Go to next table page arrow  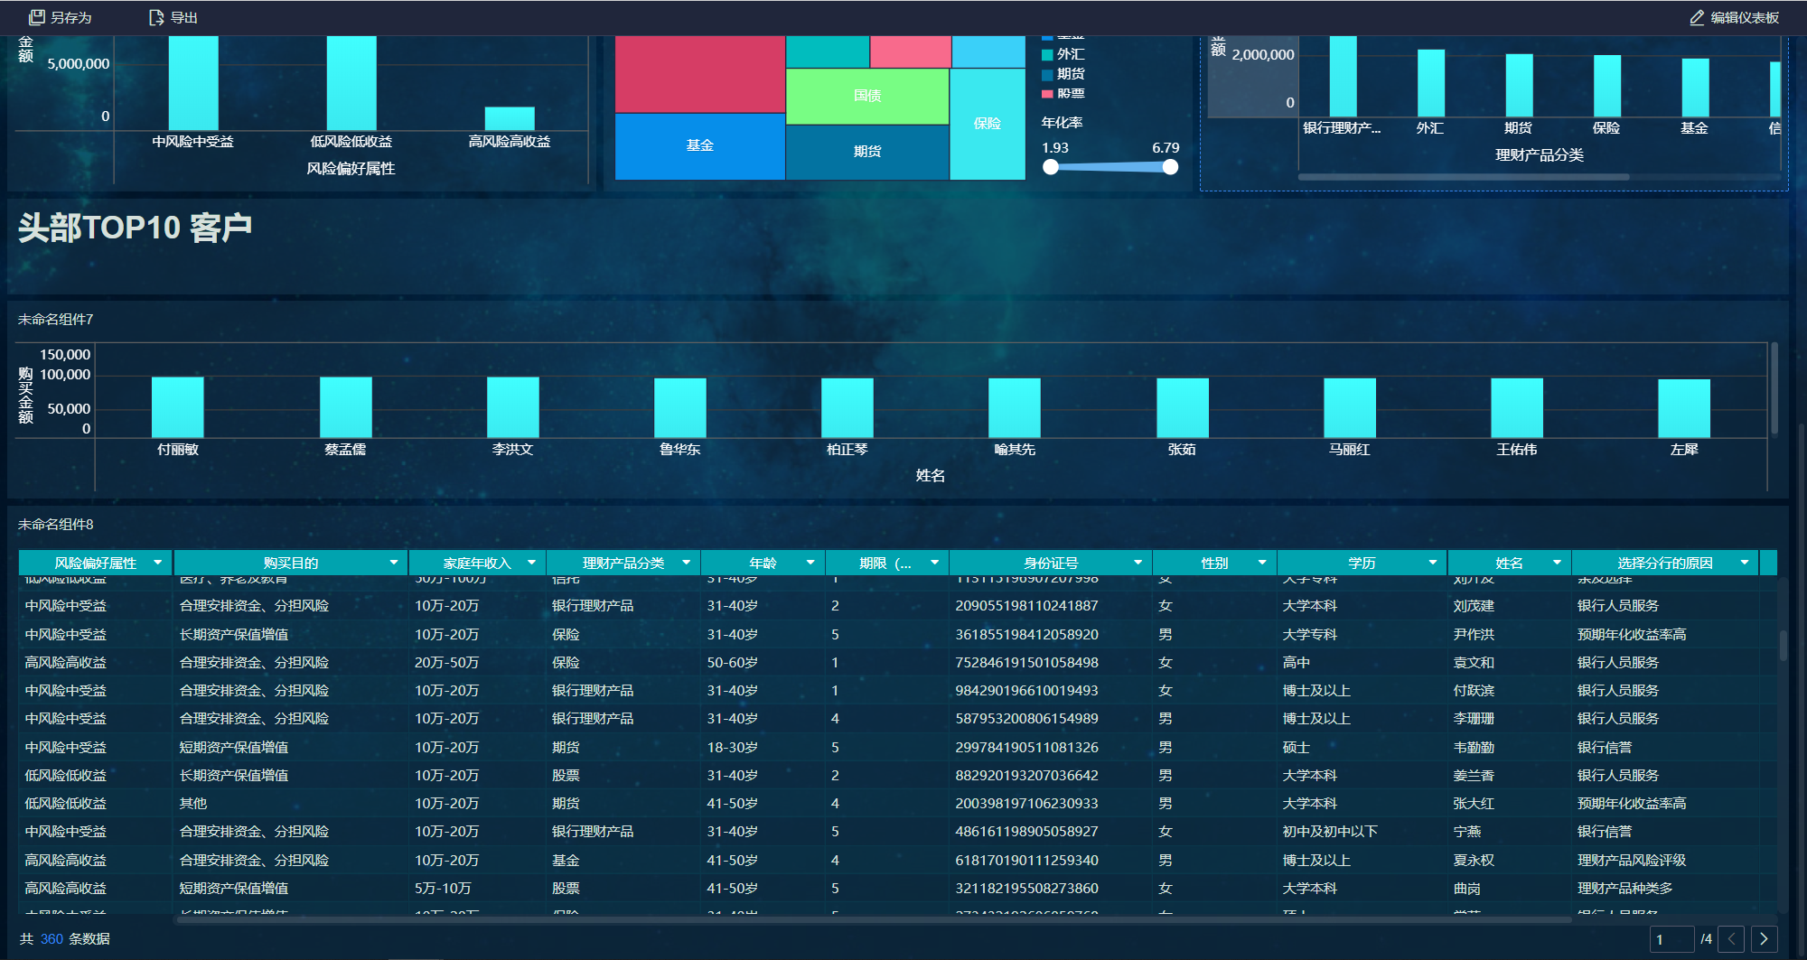pyautogui.click(x=1764, y=939)
